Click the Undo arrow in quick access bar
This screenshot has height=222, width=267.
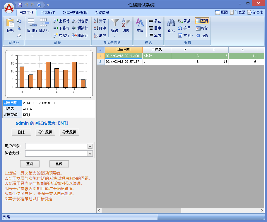26,5
